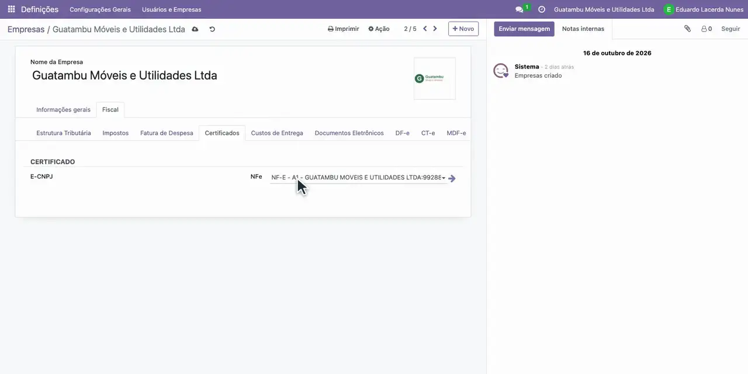
Task: Click the CERTIFICADO section heading
Action: (53, 162)
